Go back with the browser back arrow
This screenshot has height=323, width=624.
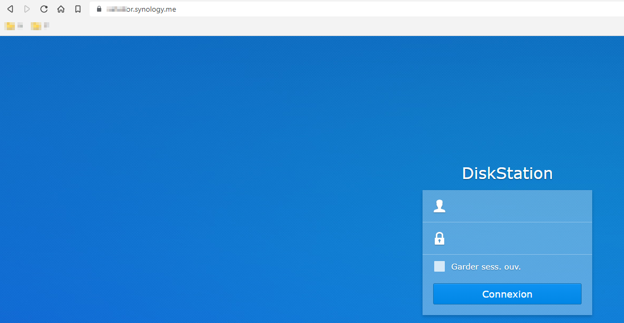[x=11, y=9]
